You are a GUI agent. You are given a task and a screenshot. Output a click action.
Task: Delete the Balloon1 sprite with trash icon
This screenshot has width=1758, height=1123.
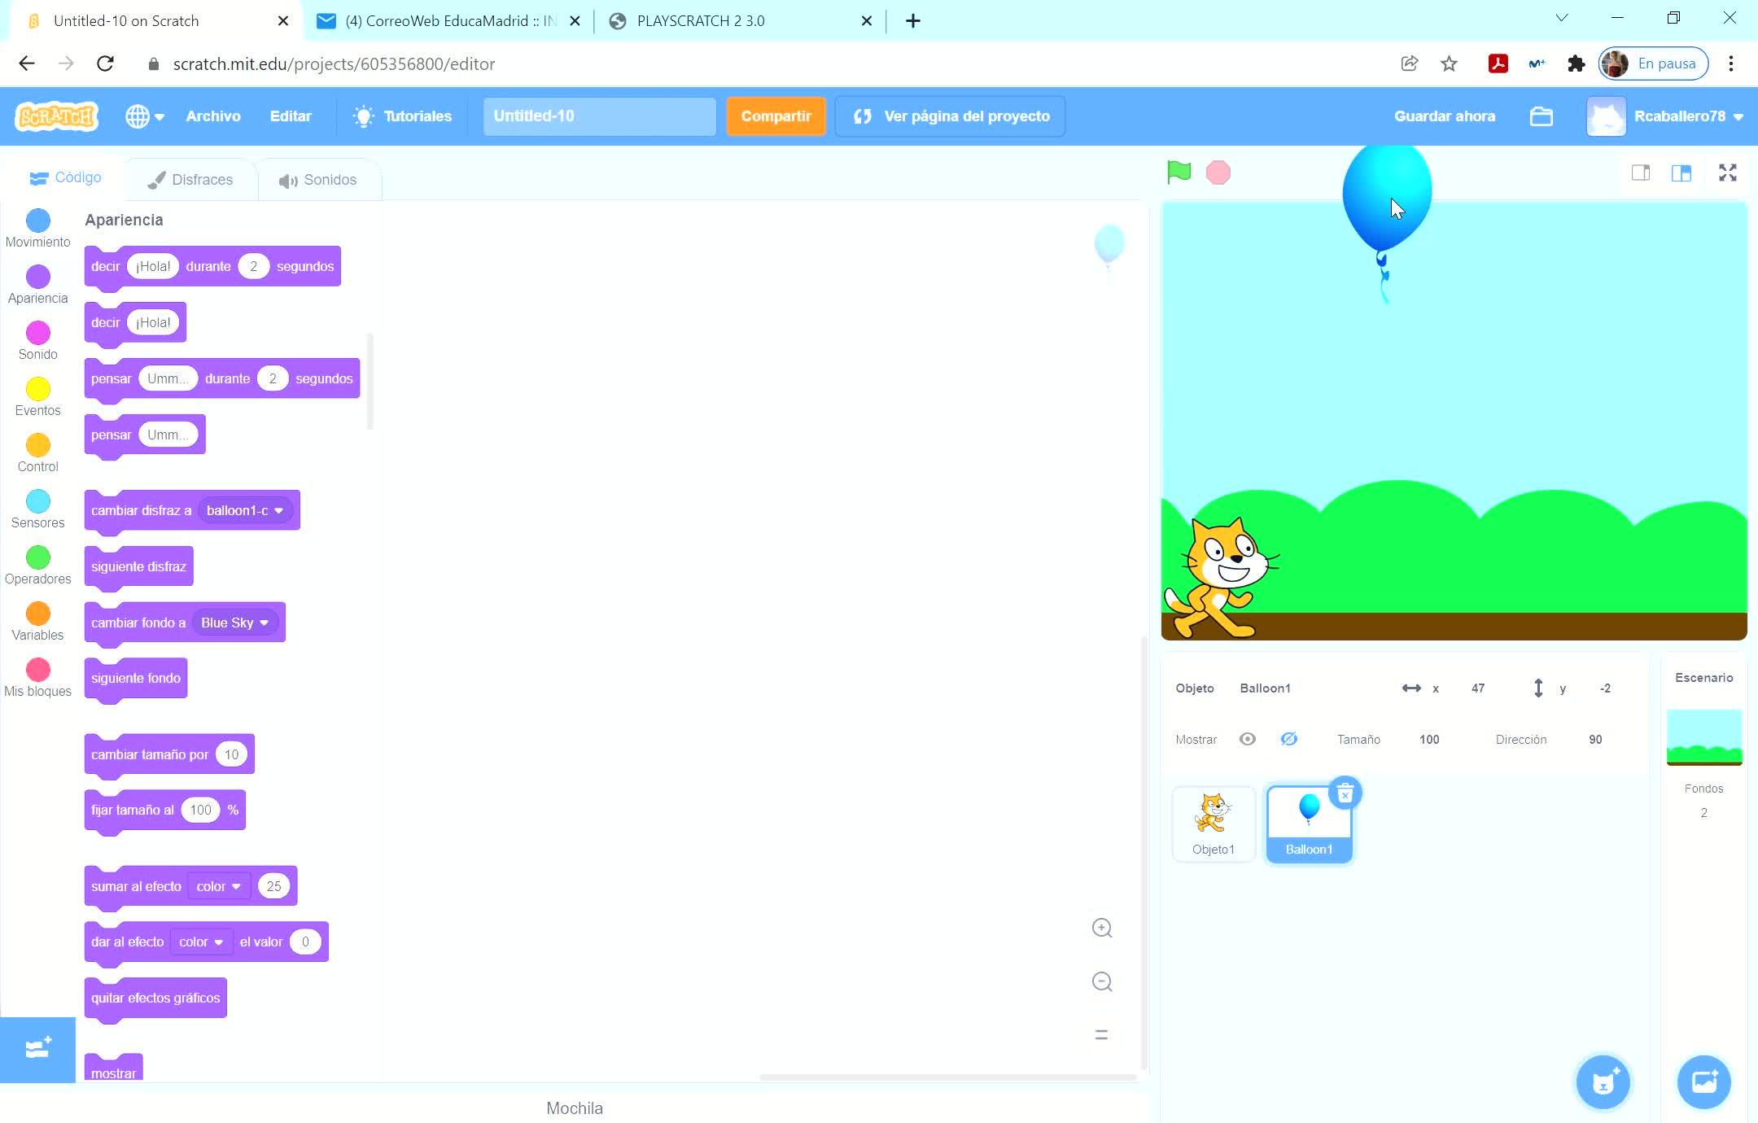click(x=1345, y=793)
